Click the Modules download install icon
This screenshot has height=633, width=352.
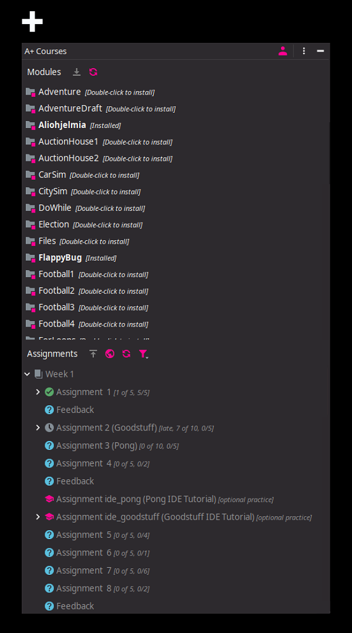point(77,72)
